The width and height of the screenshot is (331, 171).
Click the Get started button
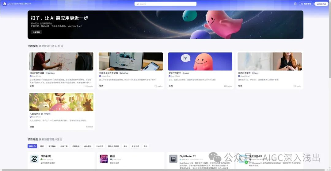point(321,4)
